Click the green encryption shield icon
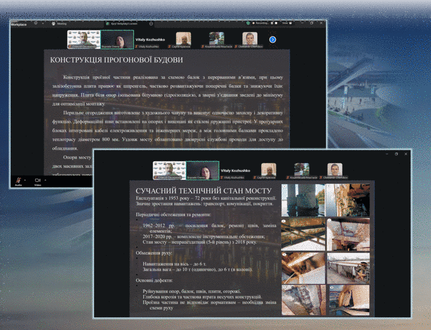This screenshot has height=330, width=431. click(249, 23)
